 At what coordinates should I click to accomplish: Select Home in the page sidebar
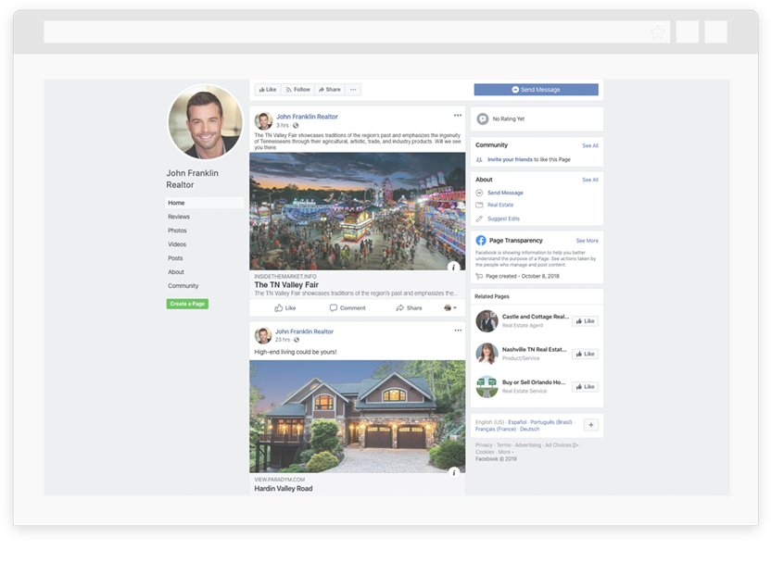tap(204, 203)
